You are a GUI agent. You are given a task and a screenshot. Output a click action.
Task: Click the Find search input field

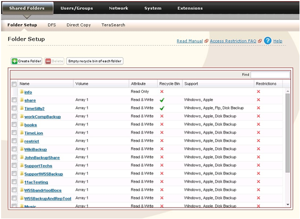coord(270,74)
